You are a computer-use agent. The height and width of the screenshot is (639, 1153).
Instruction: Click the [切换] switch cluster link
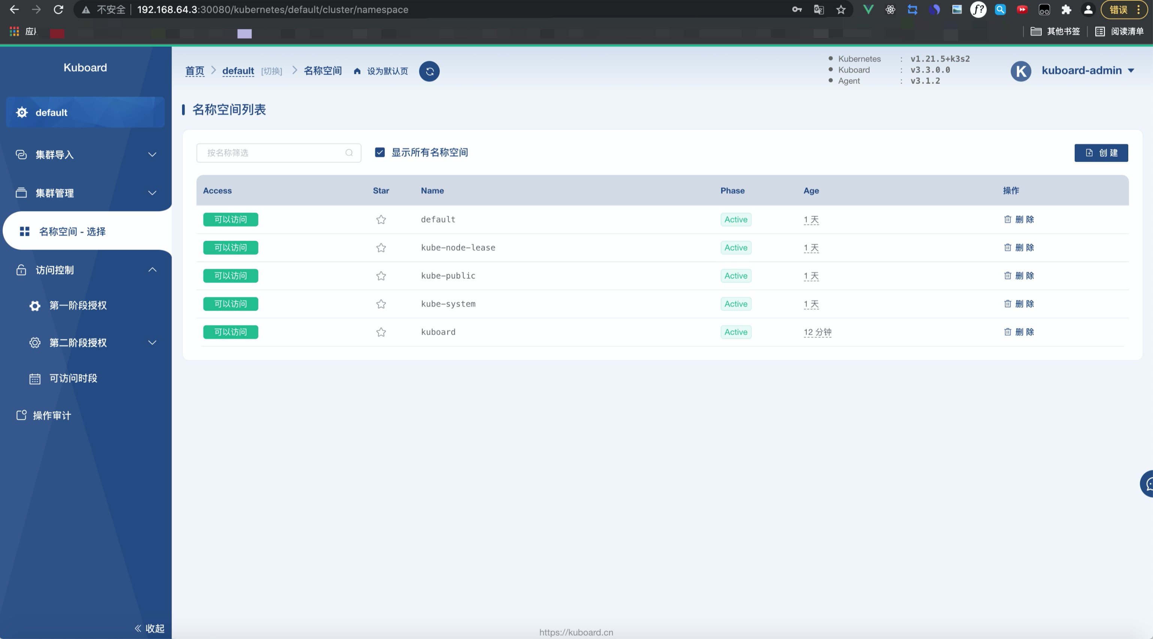272,71
